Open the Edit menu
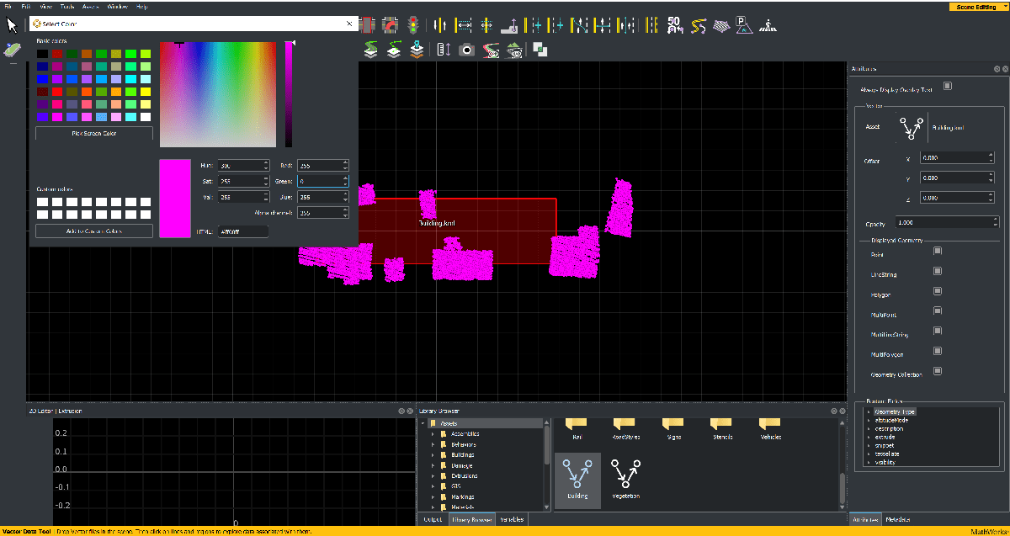The height and width of the screenshot is (536, 1010). point(27,6)
